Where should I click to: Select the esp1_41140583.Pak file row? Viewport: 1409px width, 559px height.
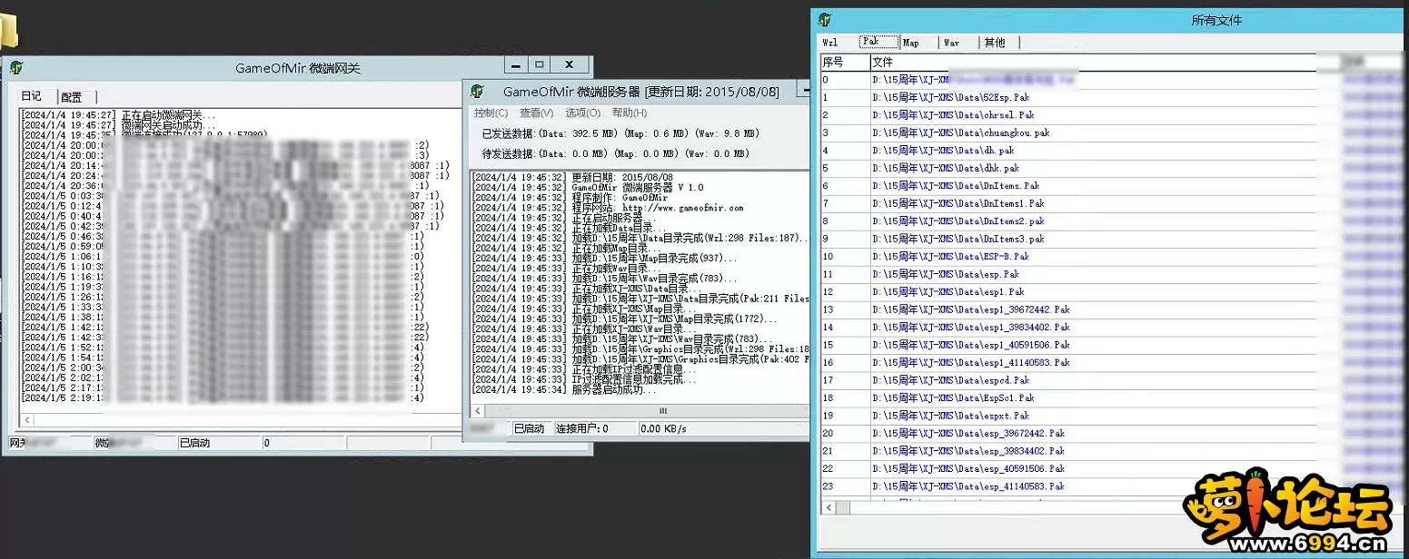[x=1067, y=363]
